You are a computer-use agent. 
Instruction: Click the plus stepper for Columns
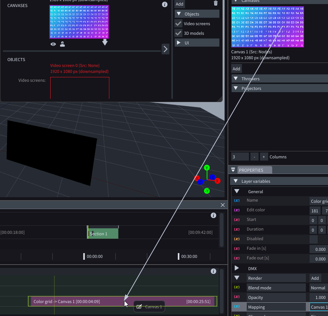pyautogui.click(x=264, y=157)
